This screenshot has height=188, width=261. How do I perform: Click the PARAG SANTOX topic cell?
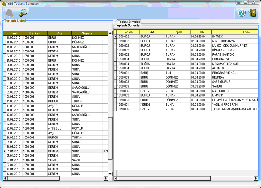pos(235,54)
